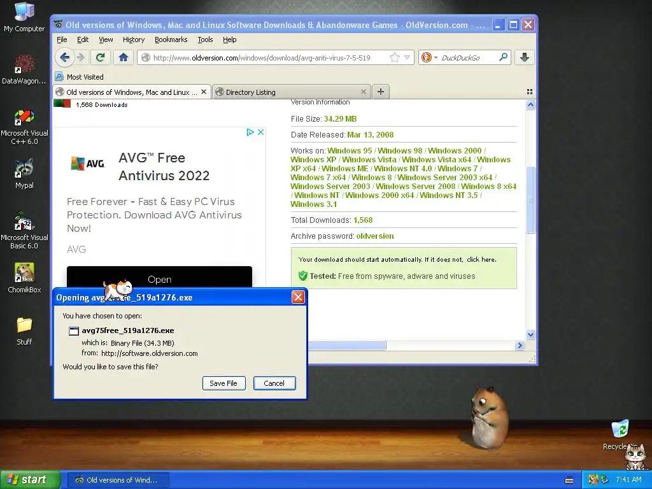Go to the home page icon
Screen dimensions: 652x489
[124, 57]
